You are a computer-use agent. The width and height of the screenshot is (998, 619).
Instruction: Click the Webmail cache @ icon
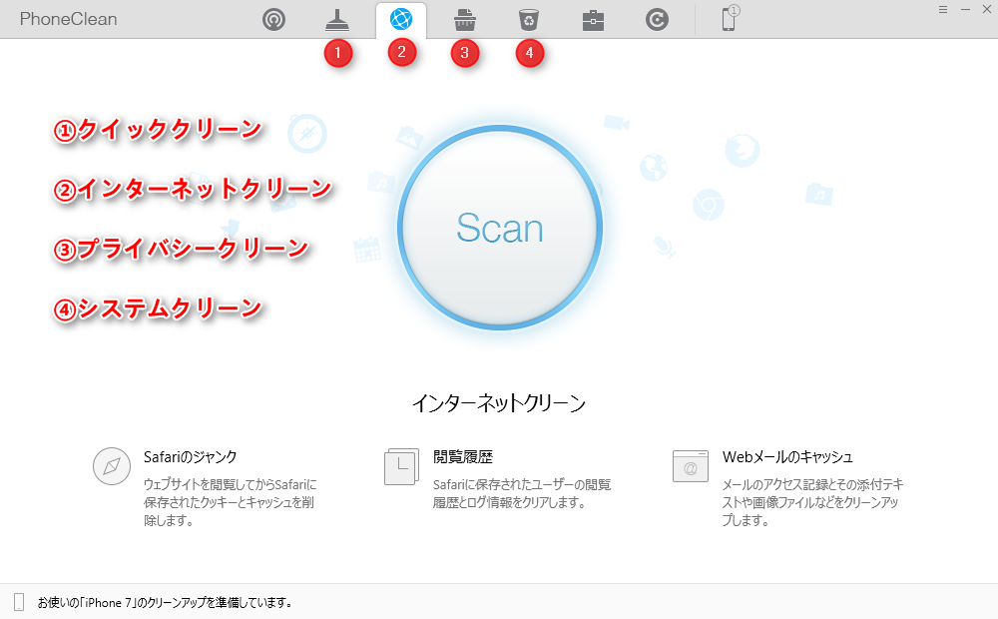click(x=691, y=466)
